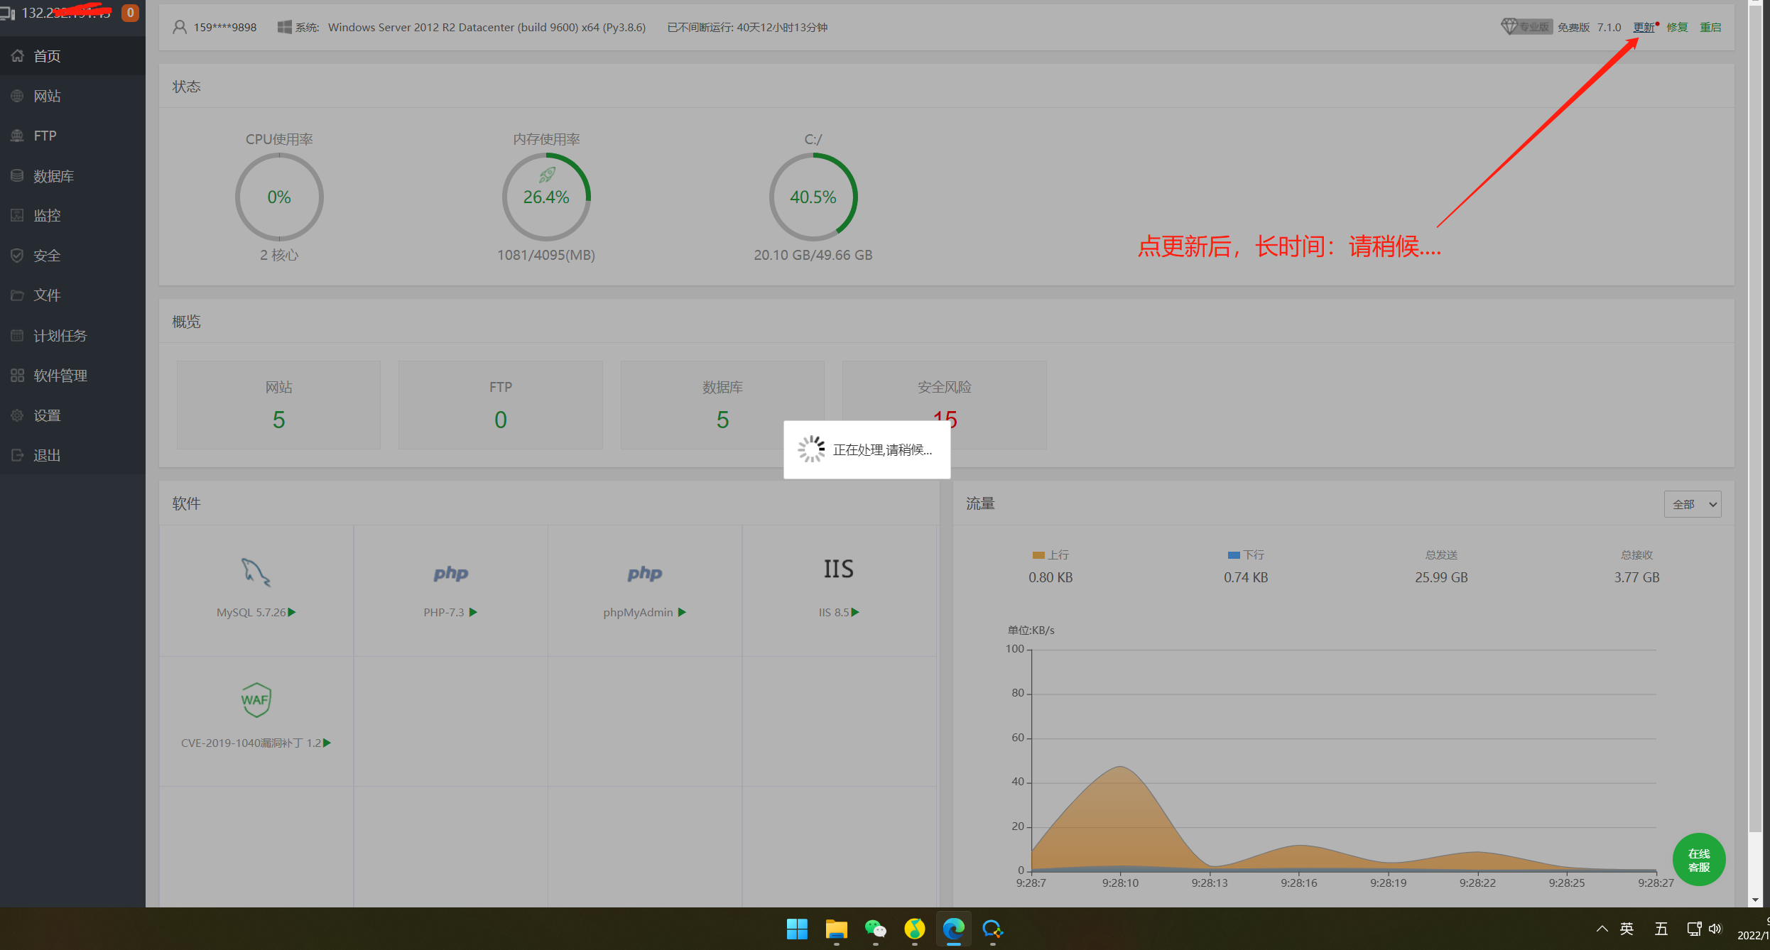Open Windows Start button in taskbar
1770x950 pixels.
(797, 929)
